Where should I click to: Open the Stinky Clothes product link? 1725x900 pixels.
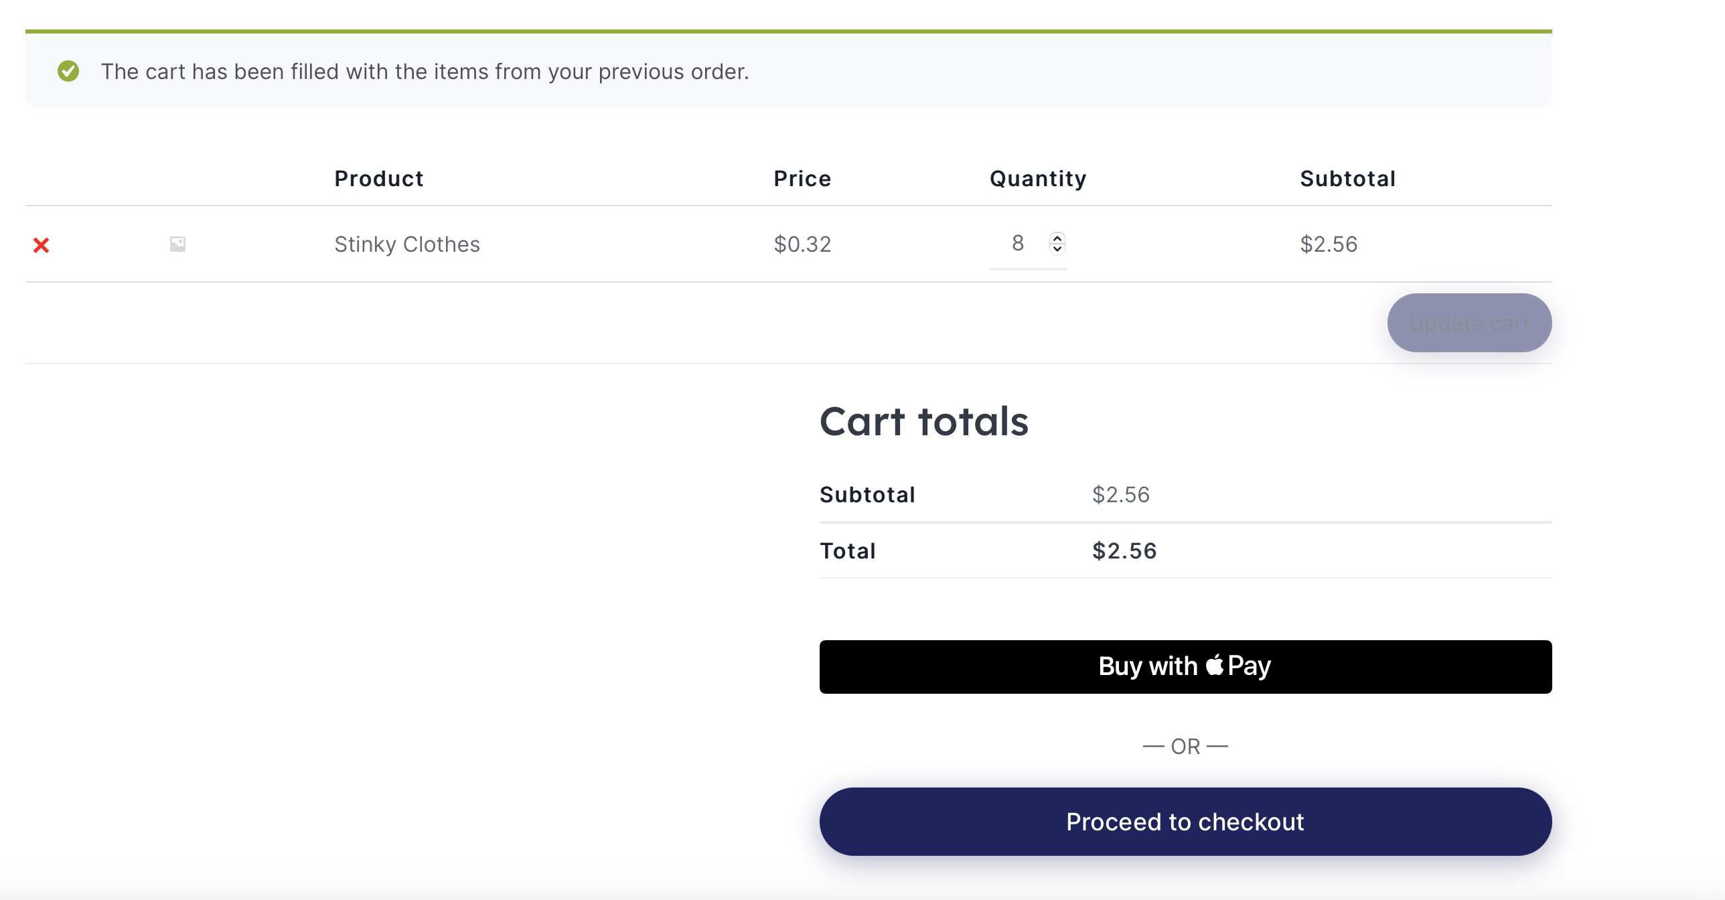(x=407, y=244)
